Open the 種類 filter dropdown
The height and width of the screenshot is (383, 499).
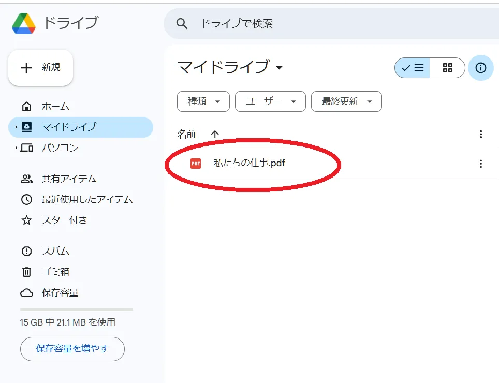203,101
